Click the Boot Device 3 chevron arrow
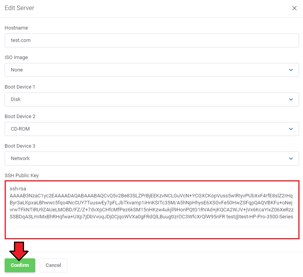Viewport: 303px width, 277px height. coord(291,159)
